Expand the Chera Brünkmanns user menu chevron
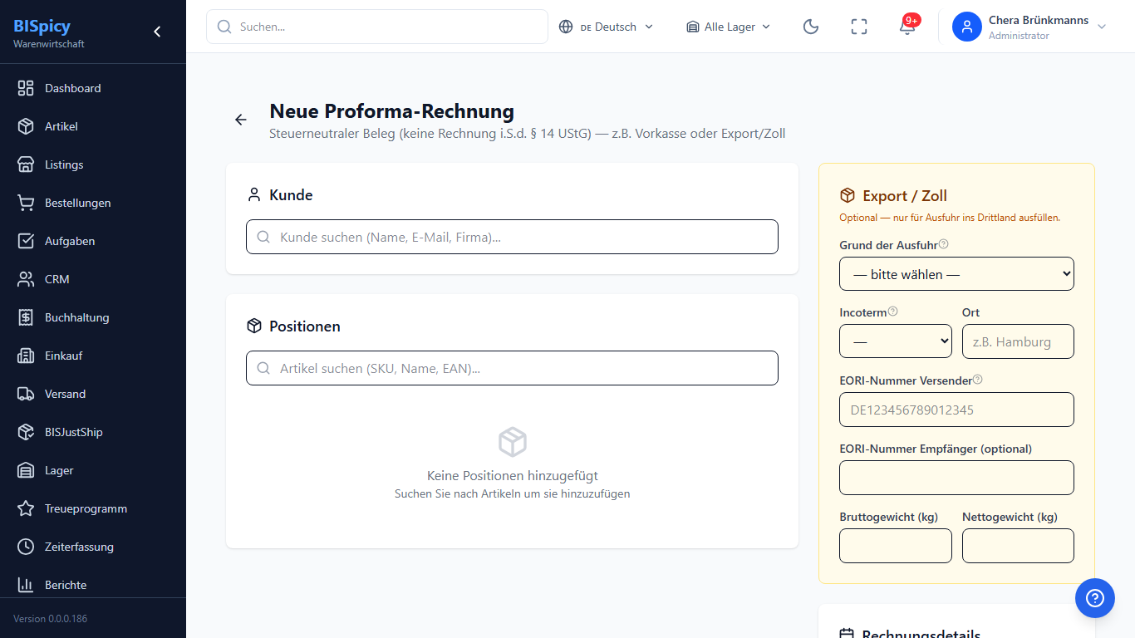This screenshot has width=1135, height=638. [1102, 27]
